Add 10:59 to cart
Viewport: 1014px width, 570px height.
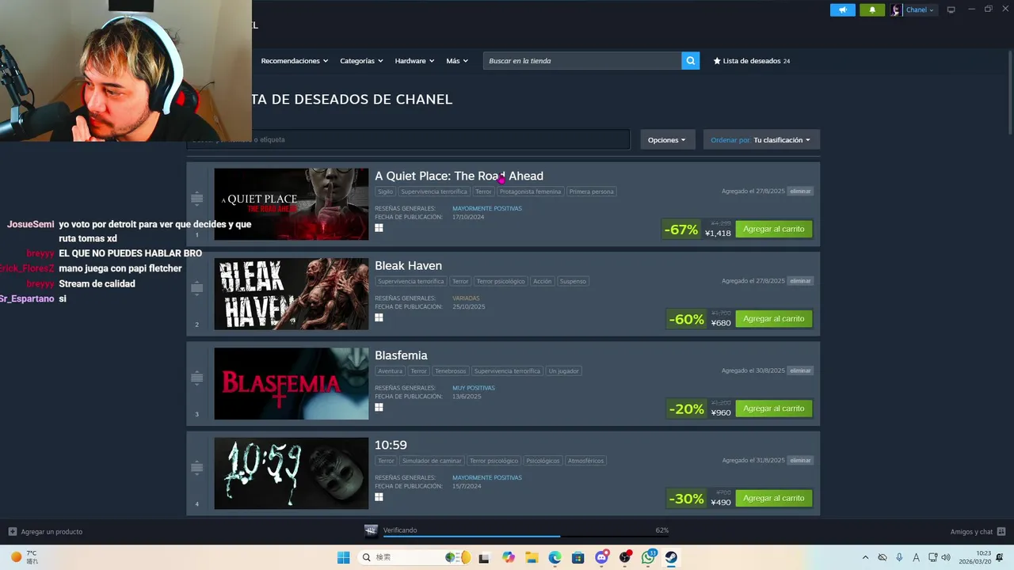(774, 498)
